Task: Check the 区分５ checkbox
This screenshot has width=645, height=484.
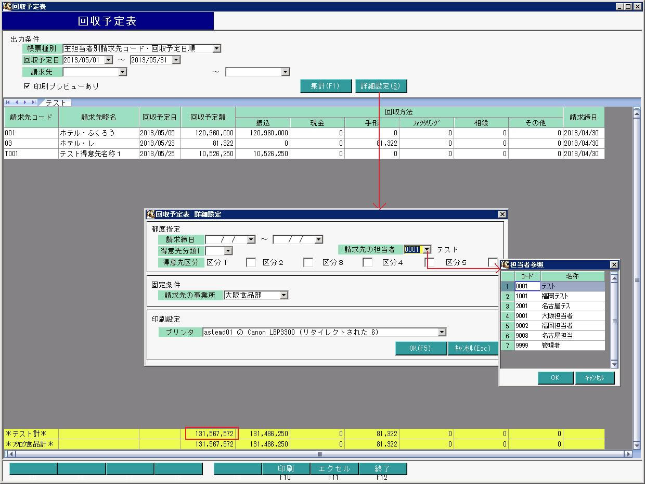Action: click(493, 262)
